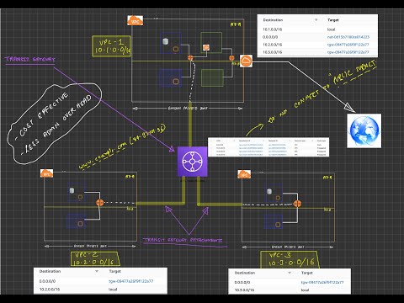
Task: Select the router icon in VPC-2
Action: coord(99,203)
